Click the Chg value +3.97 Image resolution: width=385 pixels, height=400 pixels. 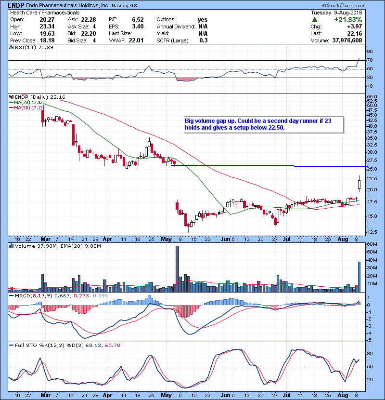click(354, 27)
